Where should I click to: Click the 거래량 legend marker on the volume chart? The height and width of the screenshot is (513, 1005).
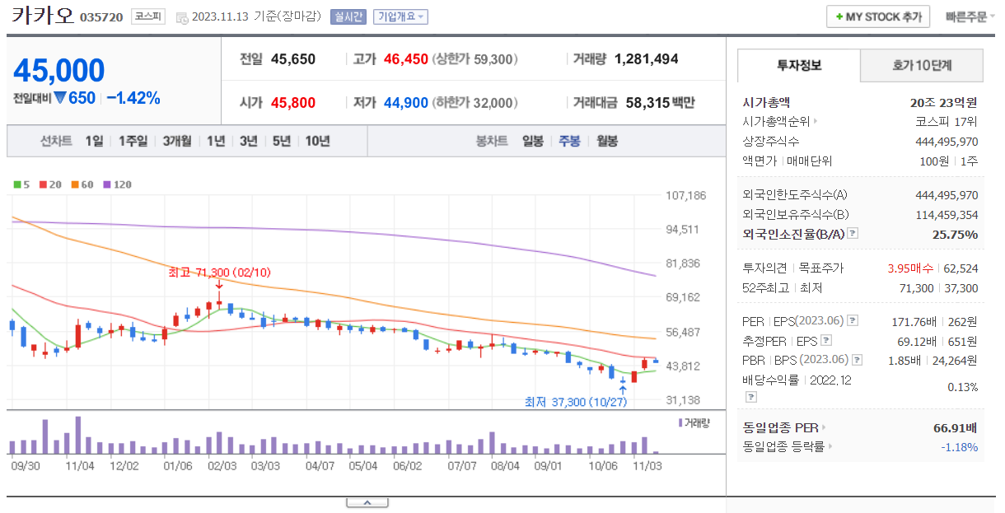680,422
